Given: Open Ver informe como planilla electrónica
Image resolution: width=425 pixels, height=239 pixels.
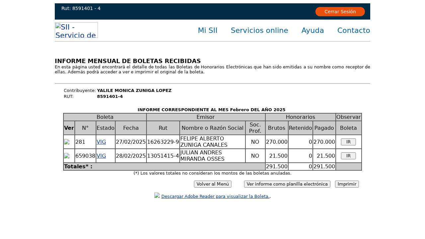Looking at the screenshot, I should [287, 184].
